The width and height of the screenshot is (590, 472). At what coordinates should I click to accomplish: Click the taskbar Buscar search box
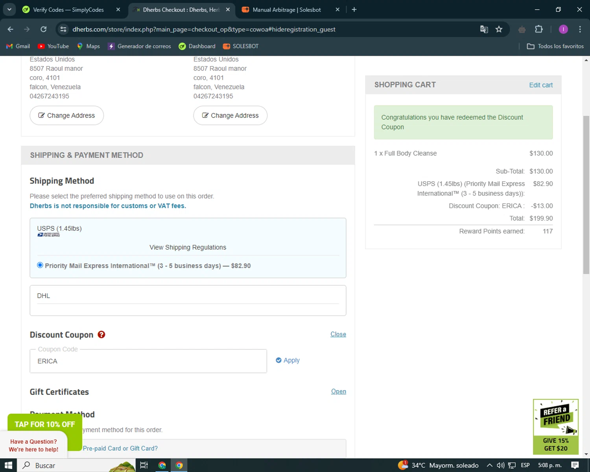point(77,465)
